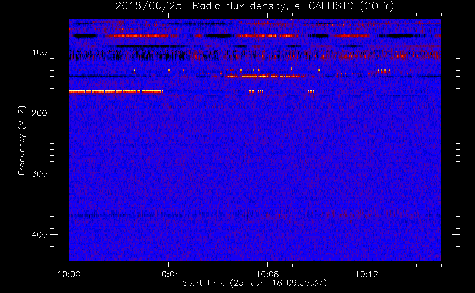Click the 10:04 time tick label
This screenshot has height=293, width=475.
click(168, 275)
